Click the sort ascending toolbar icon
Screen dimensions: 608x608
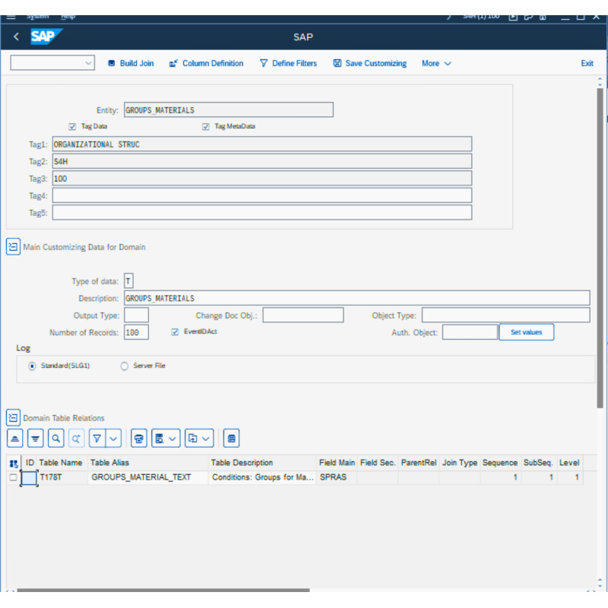[x=15, y=439]
